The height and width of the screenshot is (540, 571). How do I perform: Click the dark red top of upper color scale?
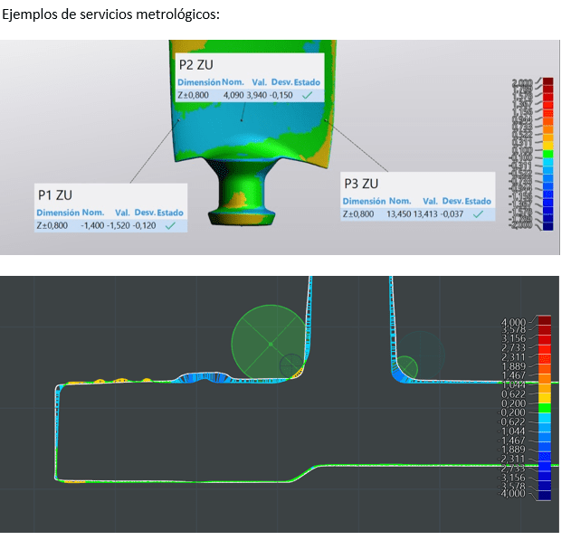click(x=547, y=83)
